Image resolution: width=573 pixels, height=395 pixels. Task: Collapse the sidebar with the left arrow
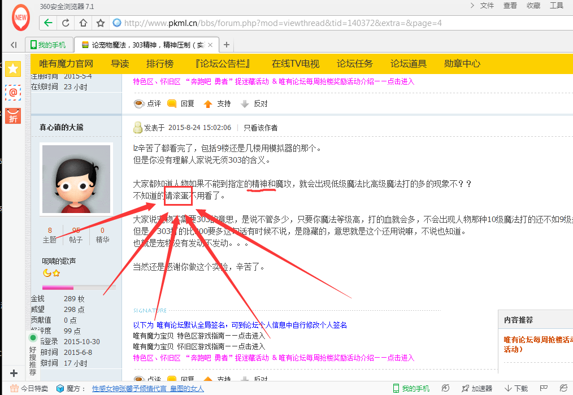click(x=12, y=45)
